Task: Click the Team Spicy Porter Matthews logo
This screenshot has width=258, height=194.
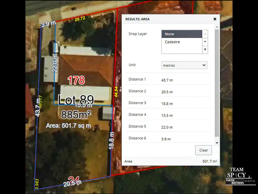Action: tap(242, 176)
